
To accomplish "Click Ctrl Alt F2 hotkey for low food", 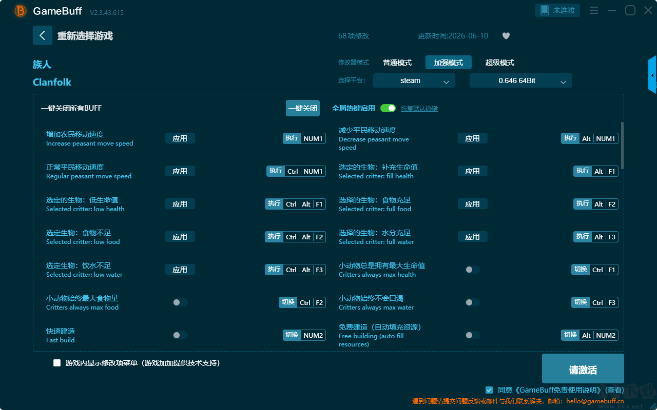I will (x=296, y=237).
